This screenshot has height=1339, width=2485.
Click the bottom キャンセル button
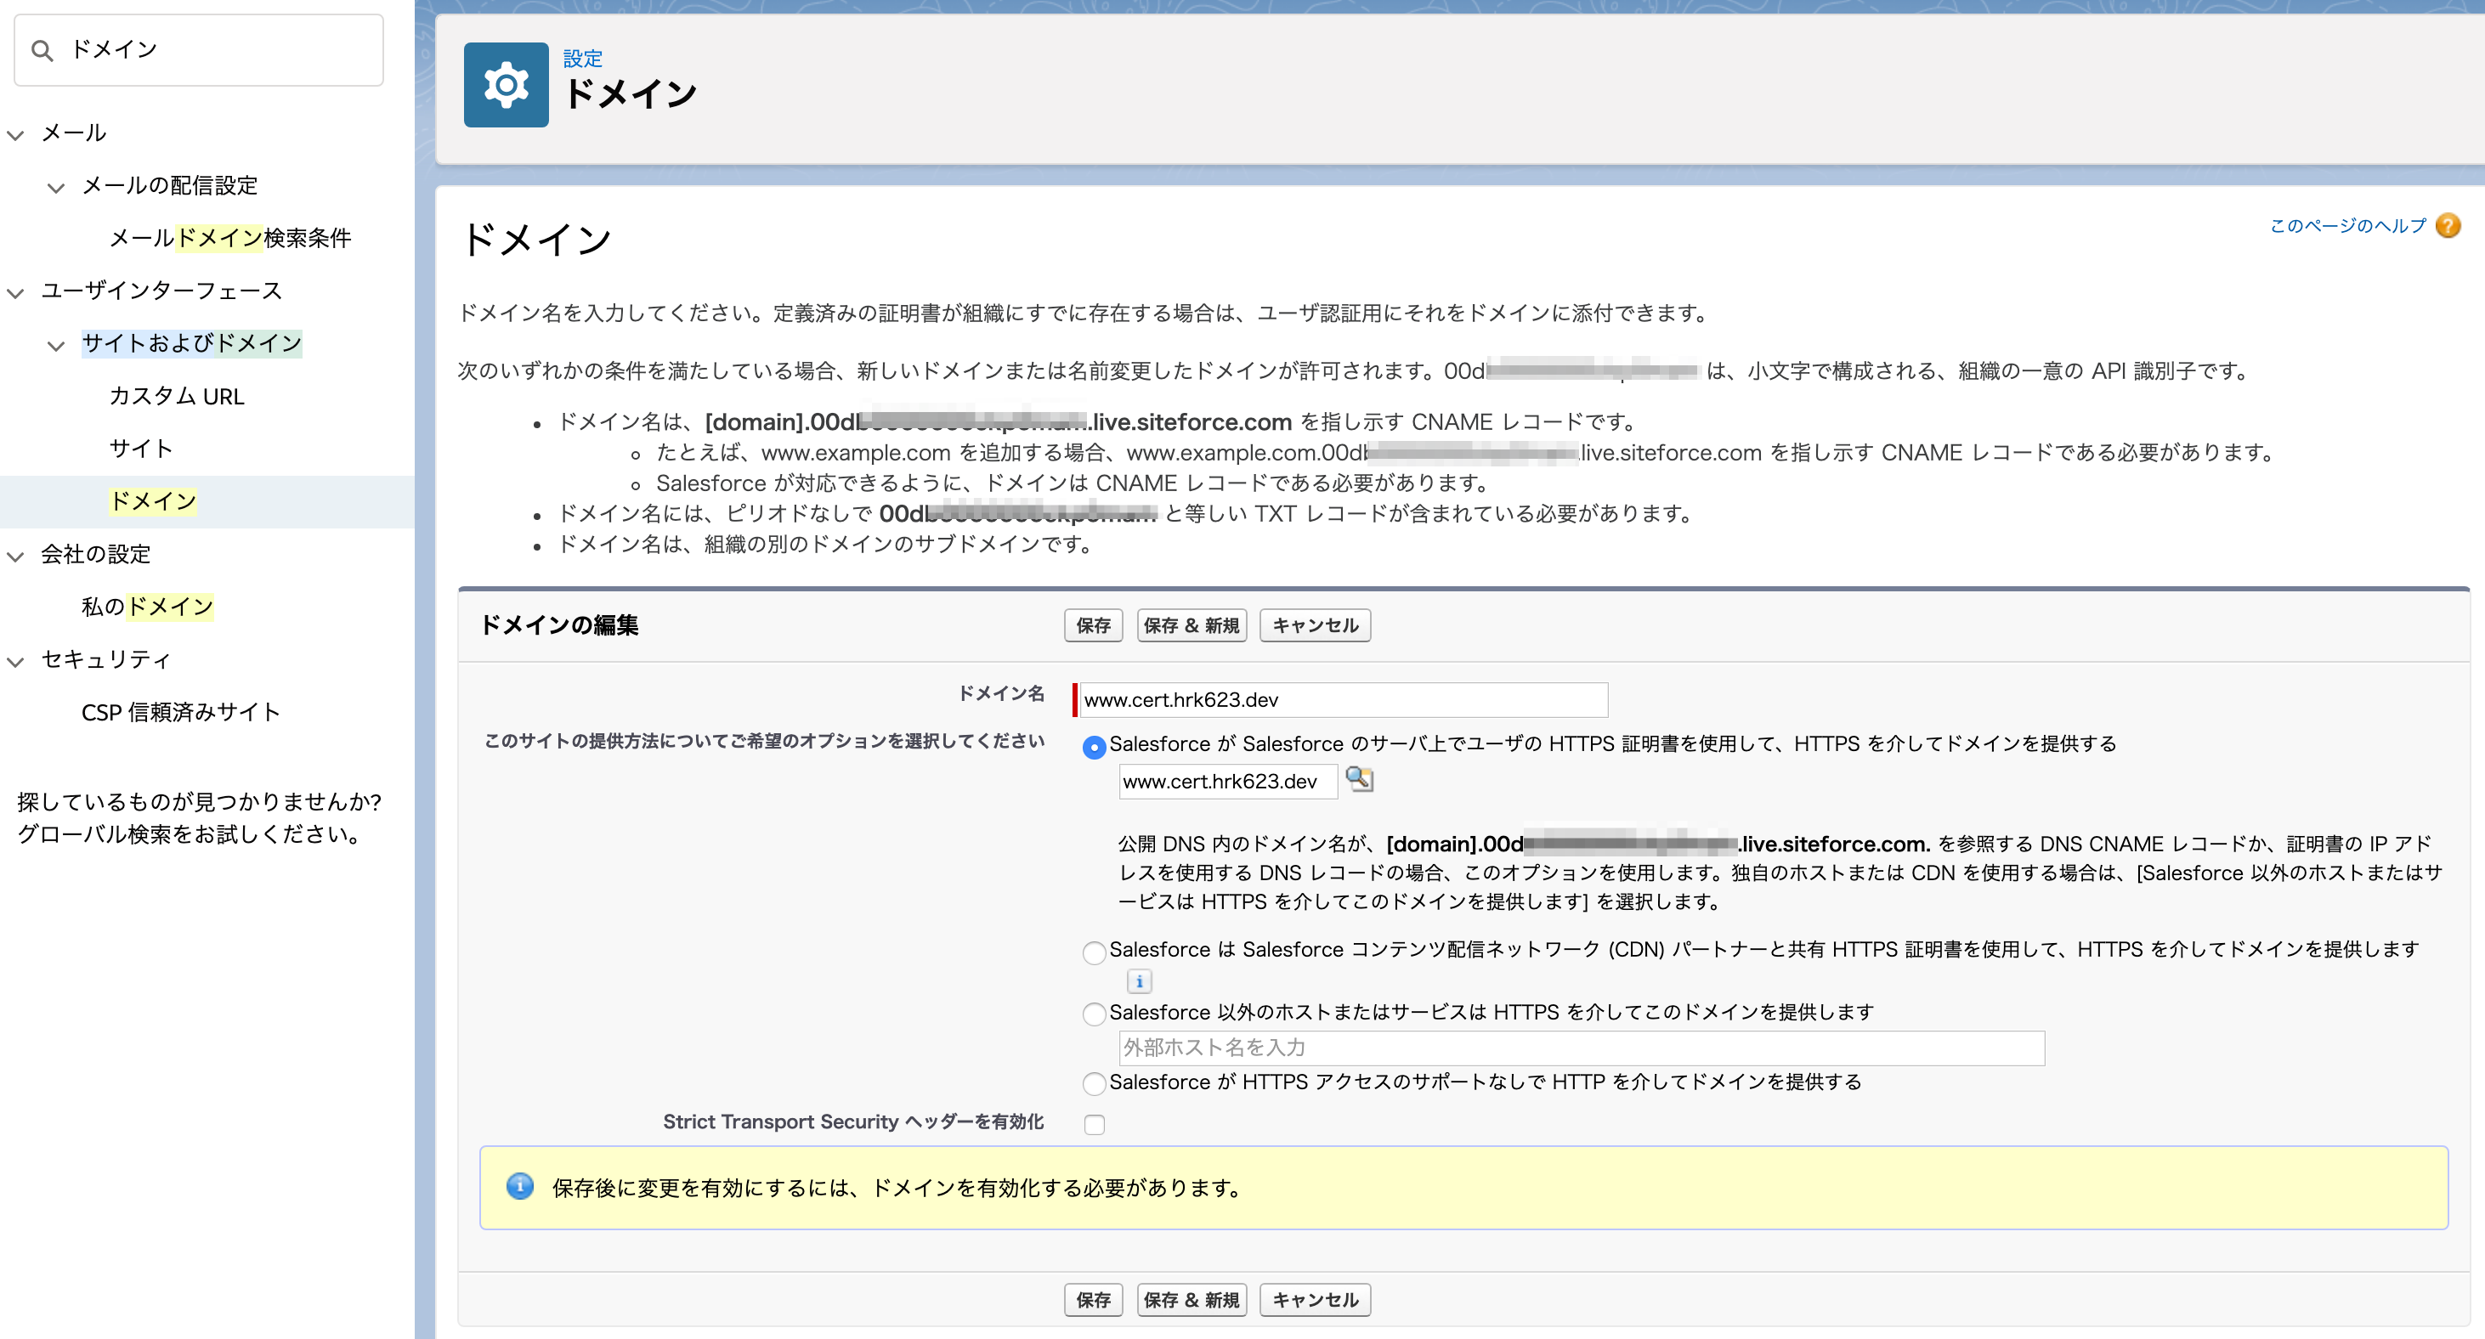pos(1315,1299)
